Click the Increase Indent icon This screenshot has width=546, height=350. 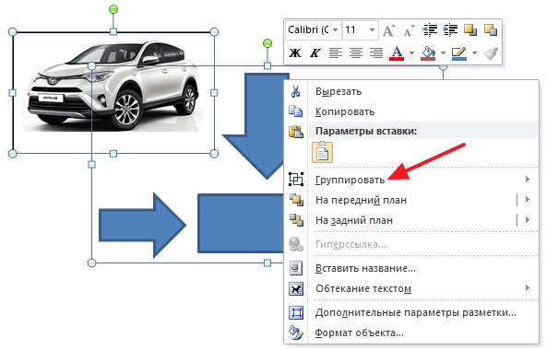(x=450, y=30)
